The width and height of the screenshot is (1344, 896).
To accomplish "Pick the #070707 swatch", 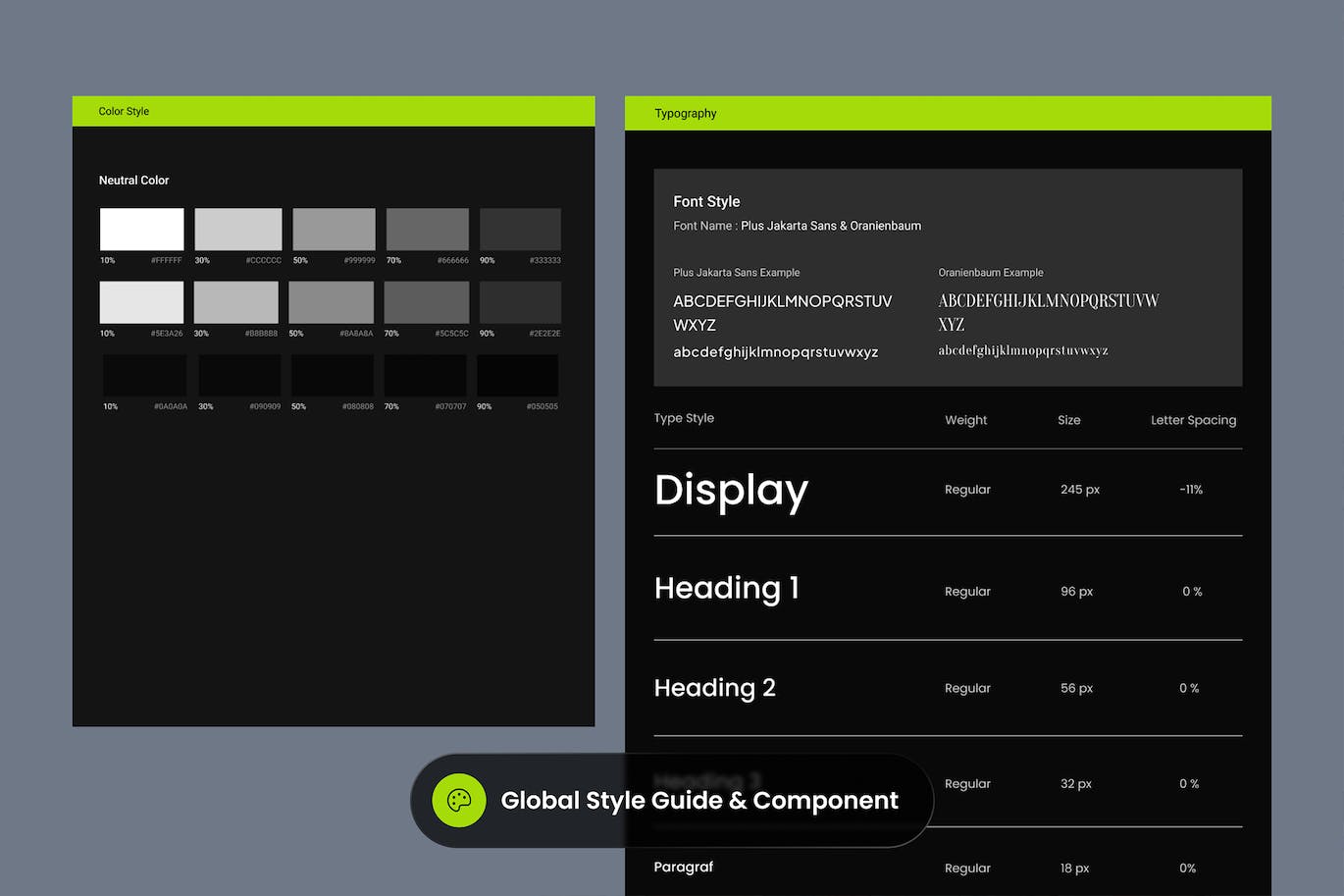I will coord(425,375).
